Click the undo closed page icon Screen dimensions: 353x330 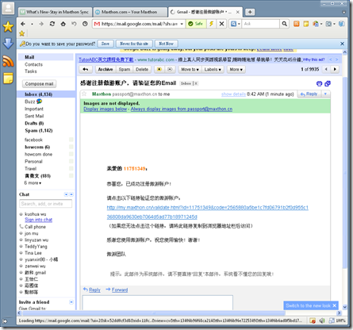click(74, 24)
